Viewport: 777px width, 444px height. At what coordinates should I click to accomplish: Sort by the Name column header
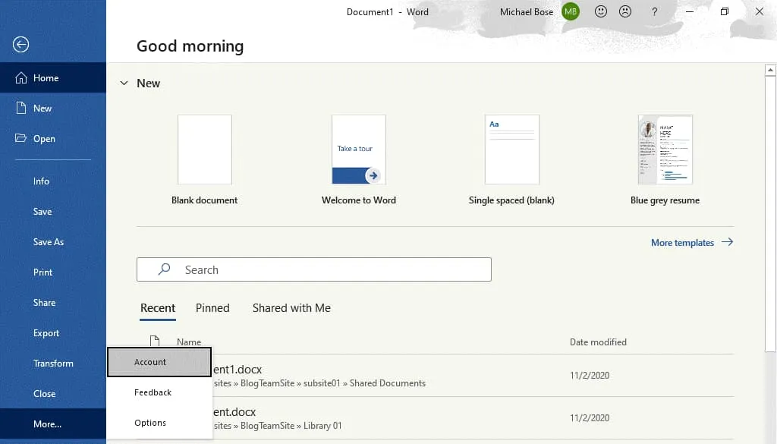189,342
